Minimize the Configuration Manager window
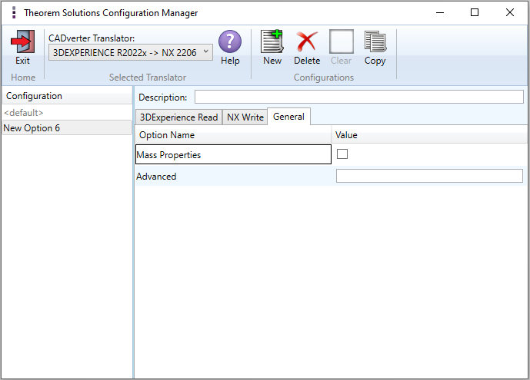This screenshot has height=380, width=530. coord(440,12)
